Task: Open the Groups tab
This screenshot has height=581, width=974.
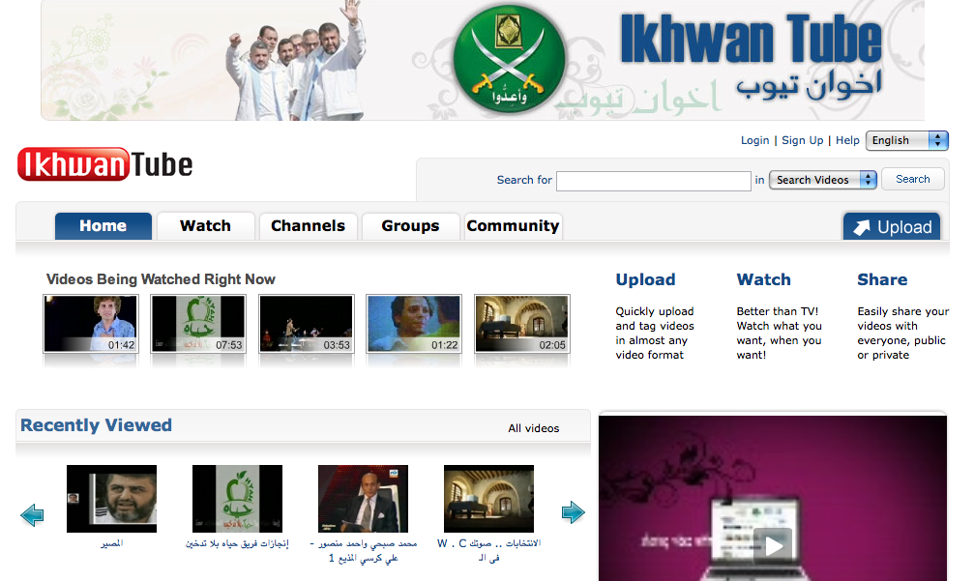Action: click(410, 226)
